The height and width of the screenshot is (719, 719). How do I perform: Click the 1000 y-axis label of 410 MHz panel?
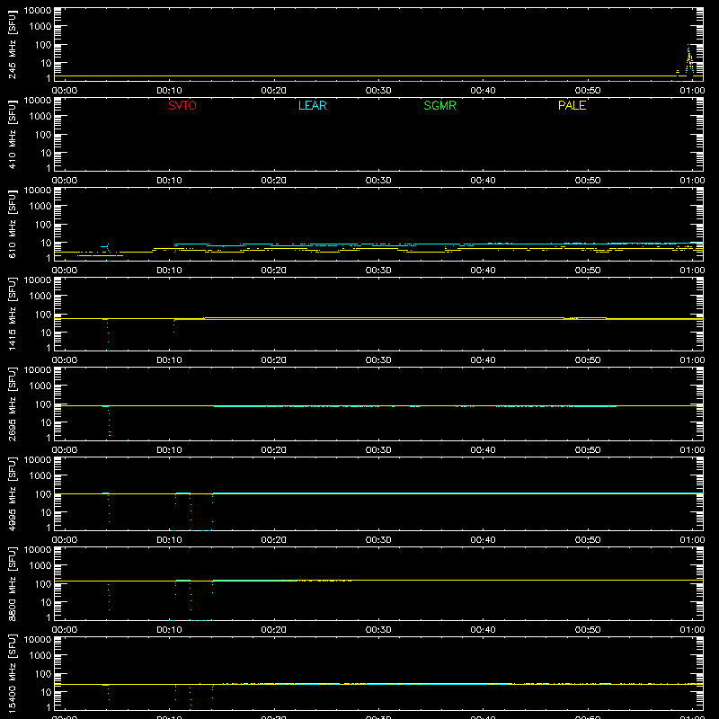(40, 117)
